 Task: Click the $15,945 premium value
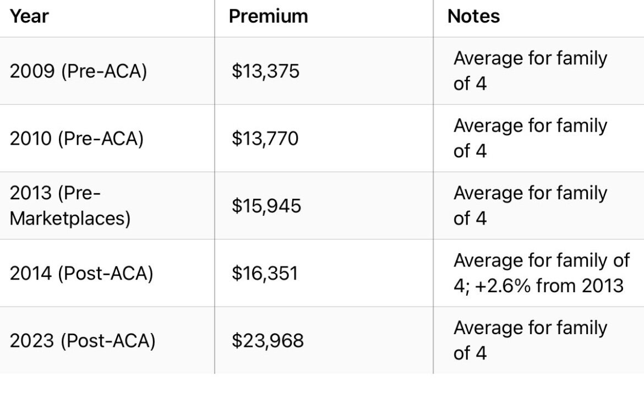(266, 206)
